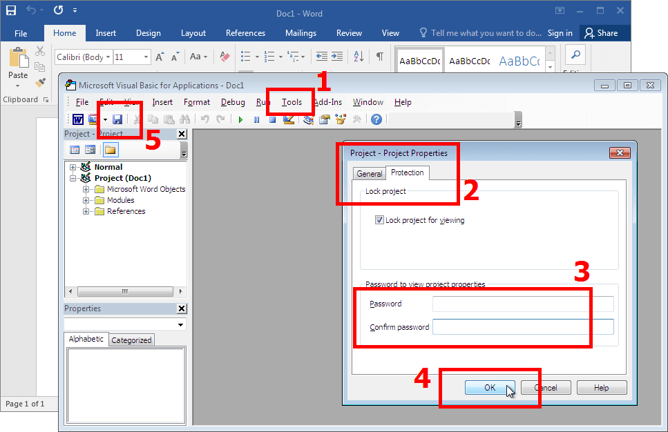Click the View Microsoft Word icon
Image resolution: width=668 pixels, height=432 pixels.
click(x=78, y=119)
